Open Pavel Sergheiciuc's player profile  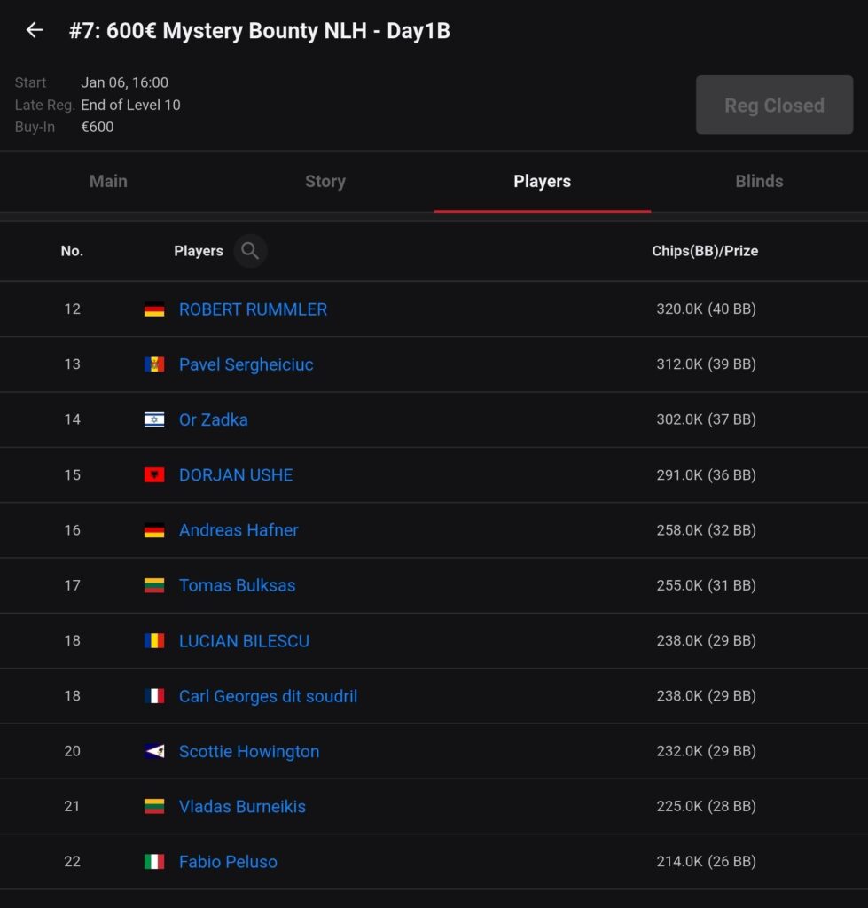(x=246, y=364)
